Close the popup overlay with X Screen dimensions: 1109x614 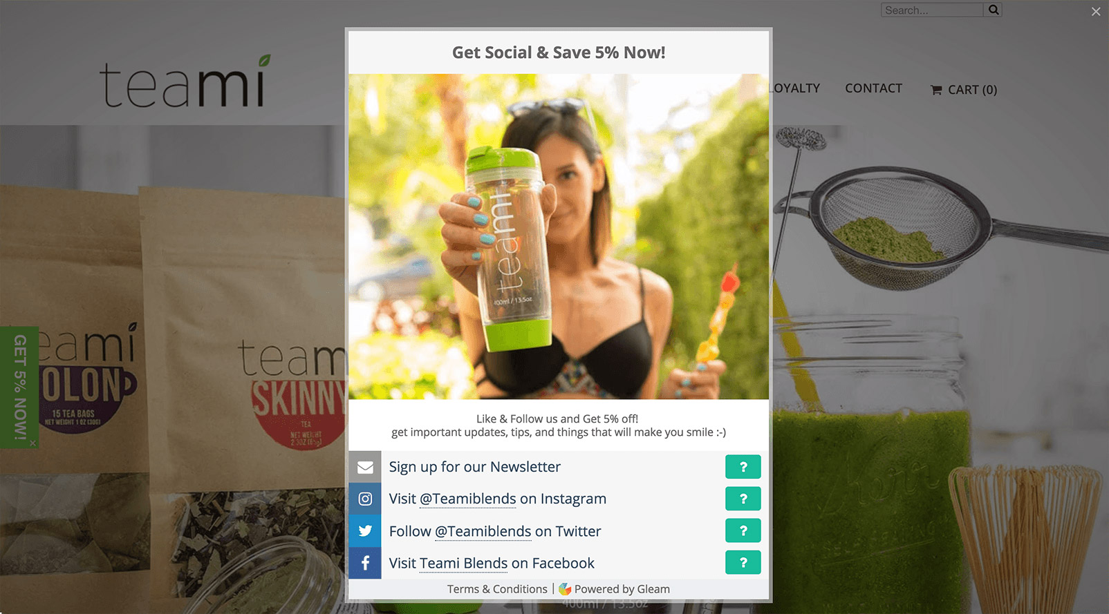tap(1096, 12)
